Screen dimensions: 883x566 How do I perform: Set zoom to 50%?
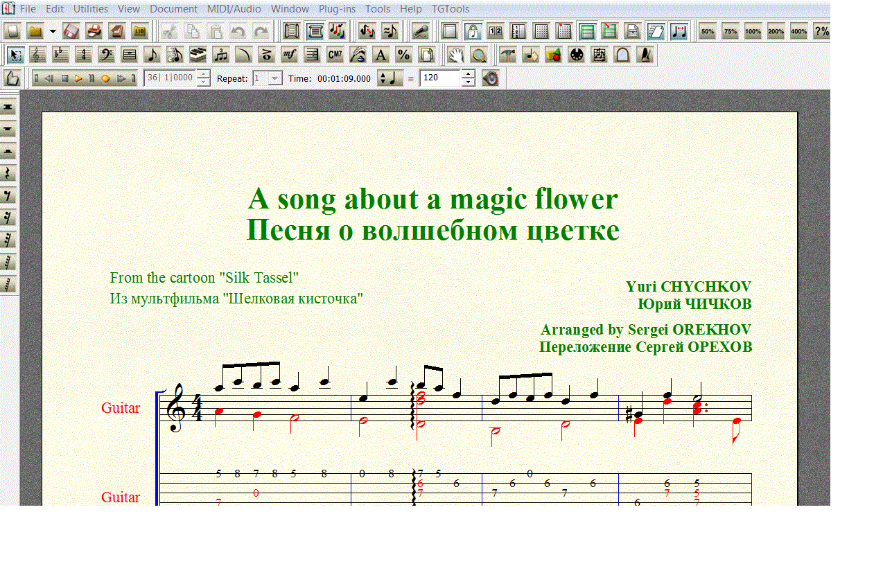point(708,31)
